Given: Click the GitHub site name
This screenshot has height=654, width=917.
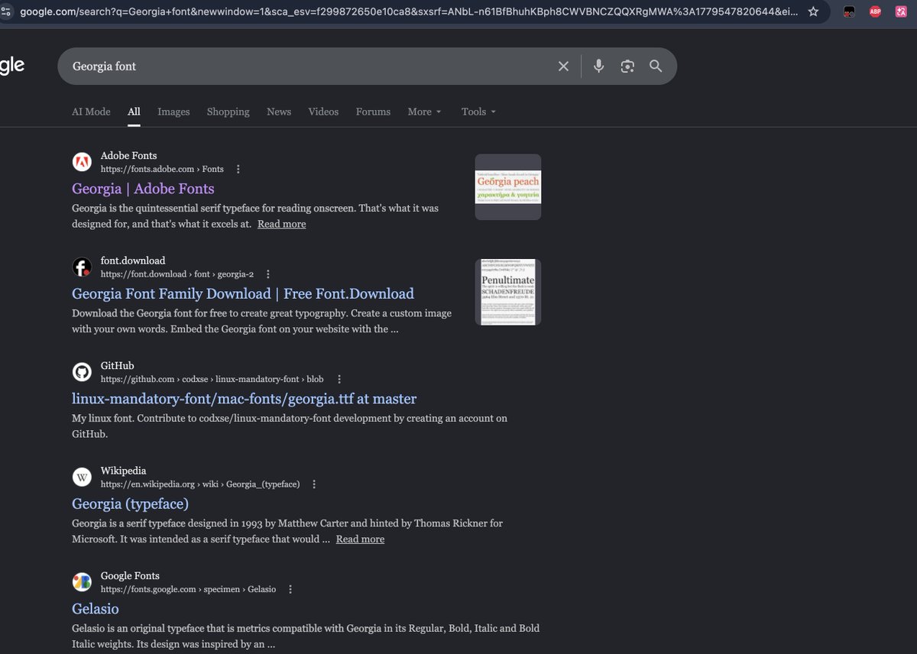Looking at the screenshot, I should click(118, 365).
